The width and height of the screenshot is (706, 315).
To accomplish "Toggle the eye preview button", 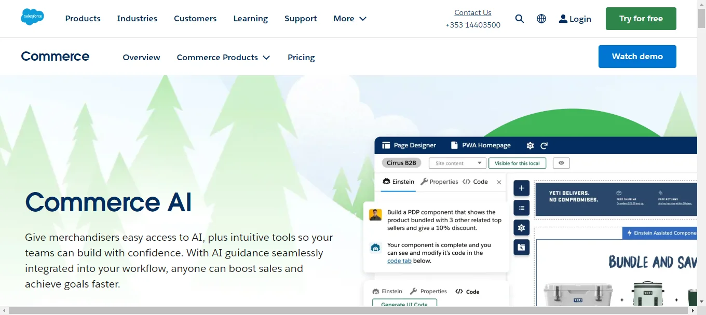I will pyautogui.click(x=561, y=163).
